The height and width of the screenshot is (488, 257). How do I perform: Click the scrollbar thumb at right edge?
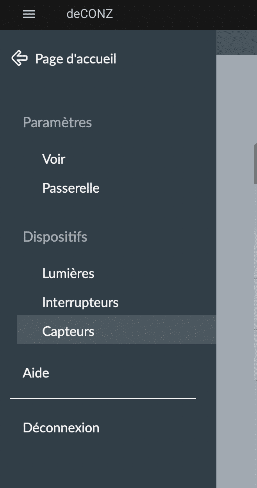tap(255, 164)
